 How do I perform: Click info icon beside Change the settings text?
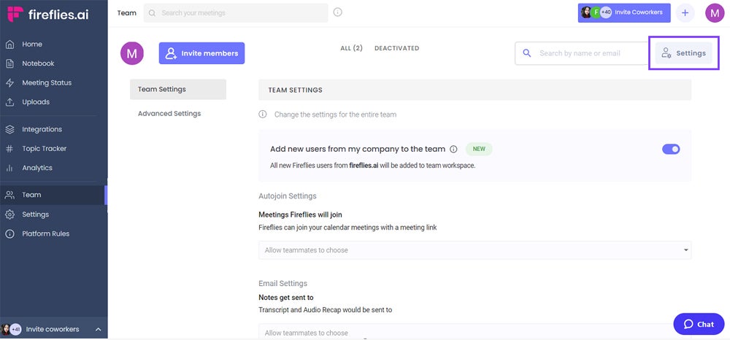click(x=263, y=114)
